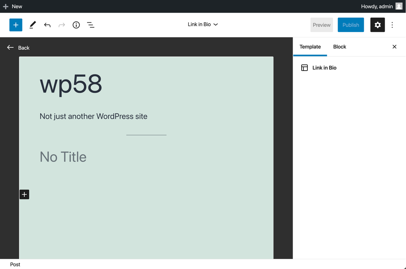Open the block inserter plus button
The height and width of the screenshot is (269, 406).
[16, 25]
